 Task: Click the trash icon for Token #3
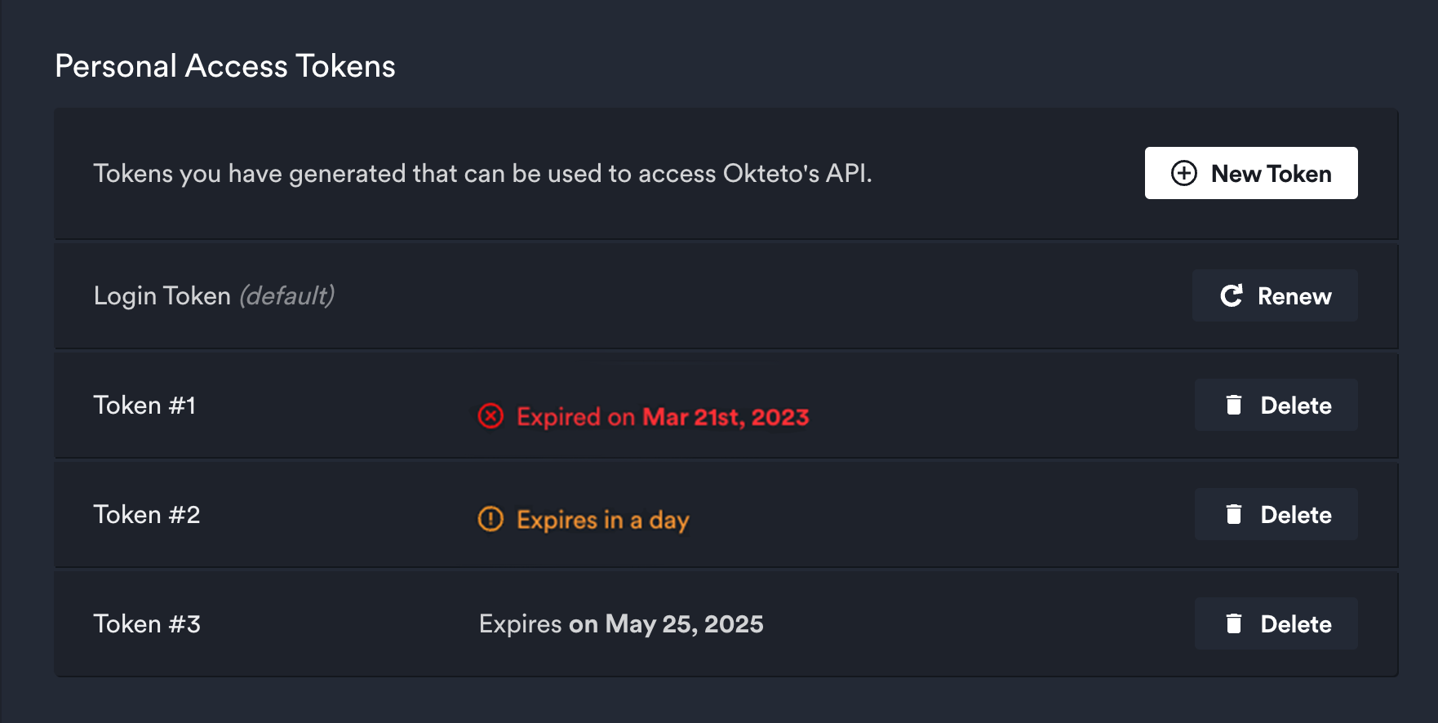tap(1235, 623)
